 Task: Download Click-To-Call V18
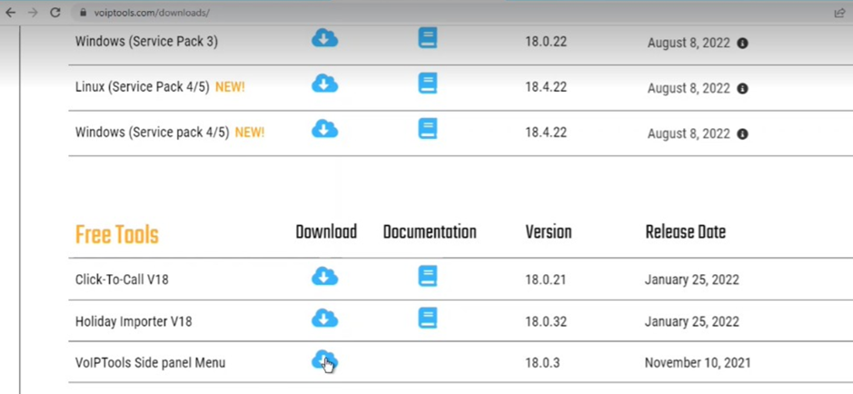click(325, 276)
